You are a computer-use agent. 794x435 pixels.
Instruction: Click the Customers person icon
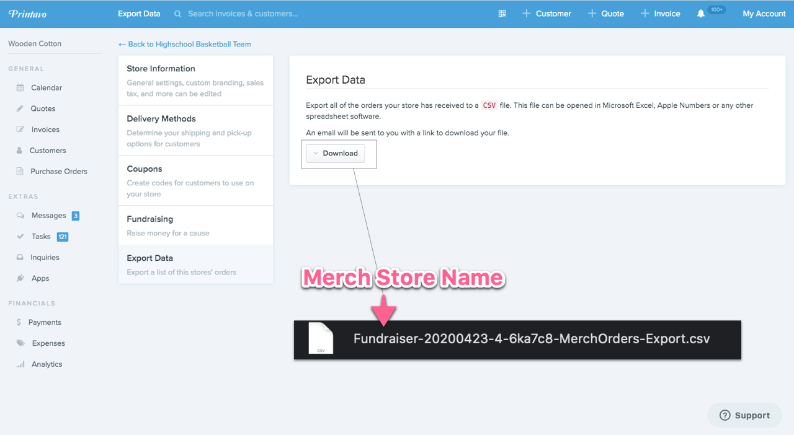click(20, 151)
